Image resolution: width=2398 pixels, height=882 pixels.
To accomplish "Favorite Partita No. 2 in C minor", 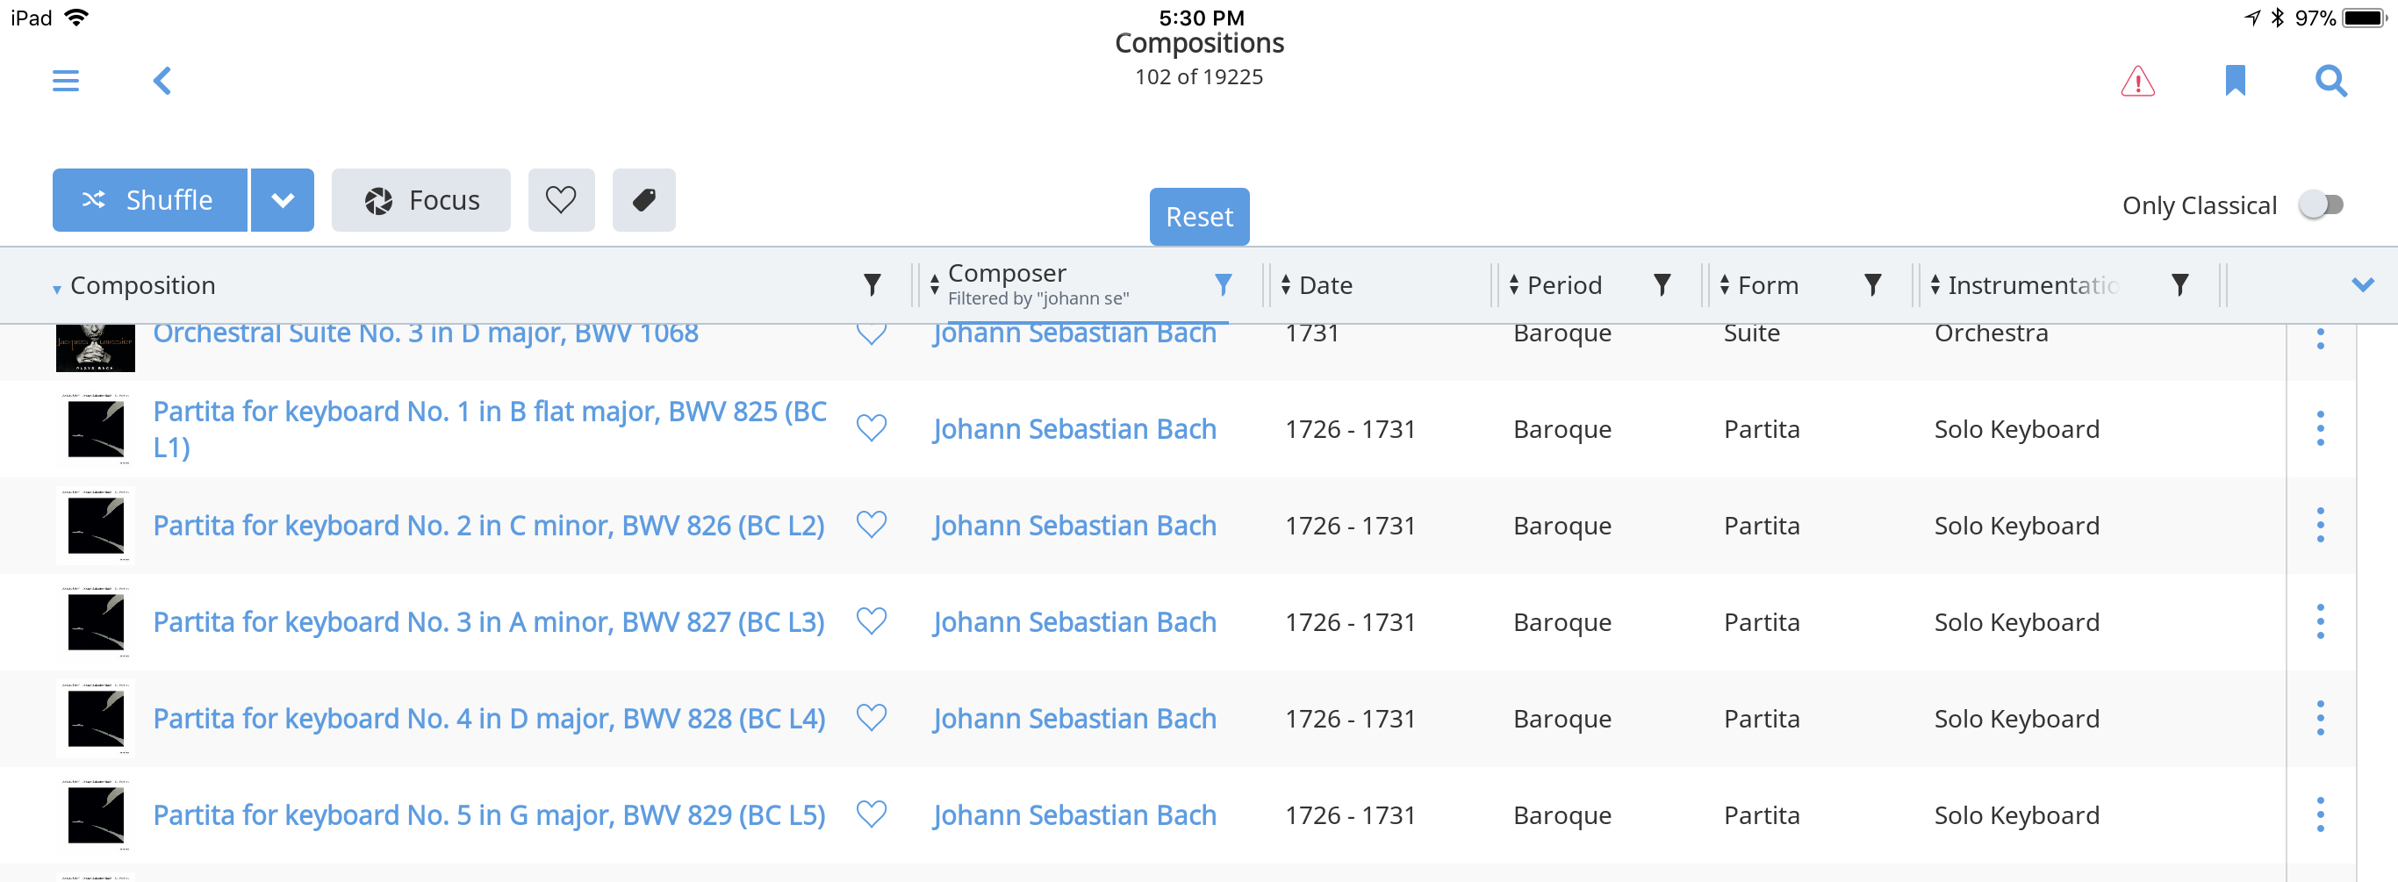I will [872, 525].
